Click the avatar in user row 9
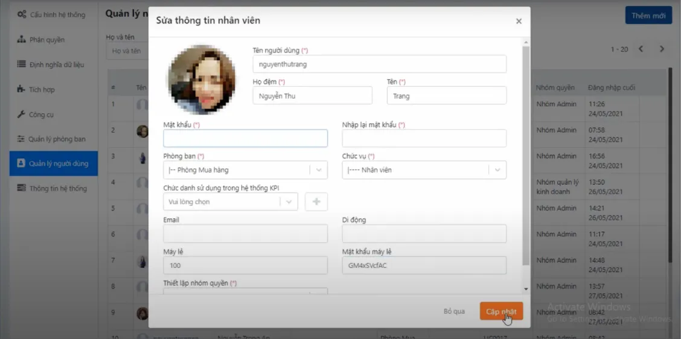This screenshot has height=339, width=681. point(142,314)
